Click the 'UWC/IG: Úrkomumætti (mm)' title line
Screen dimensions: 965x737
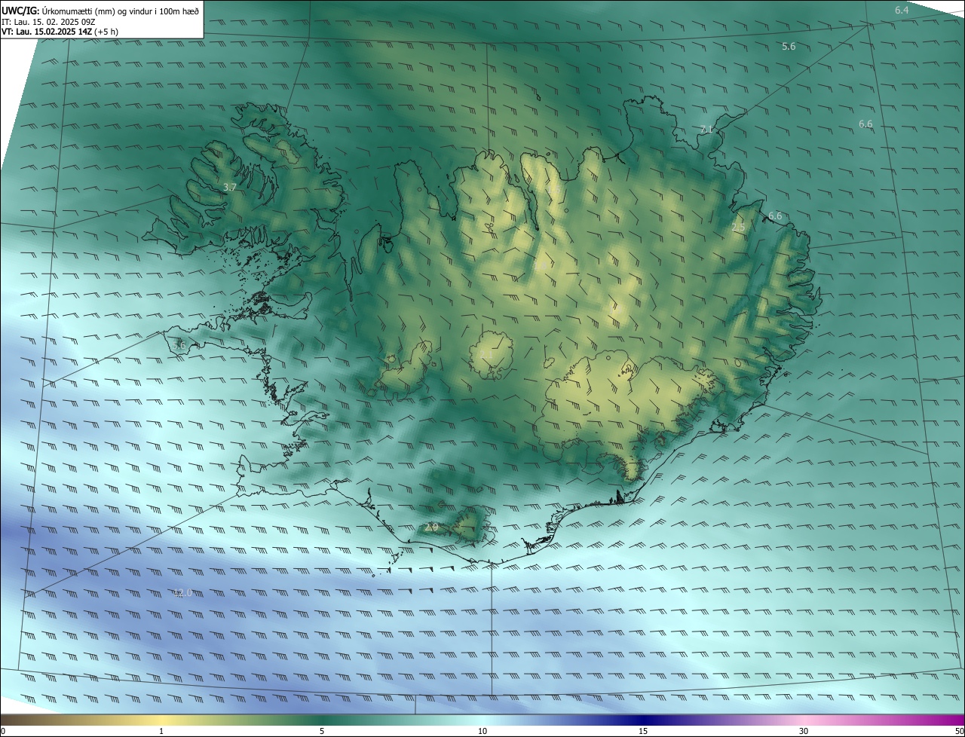100,10
